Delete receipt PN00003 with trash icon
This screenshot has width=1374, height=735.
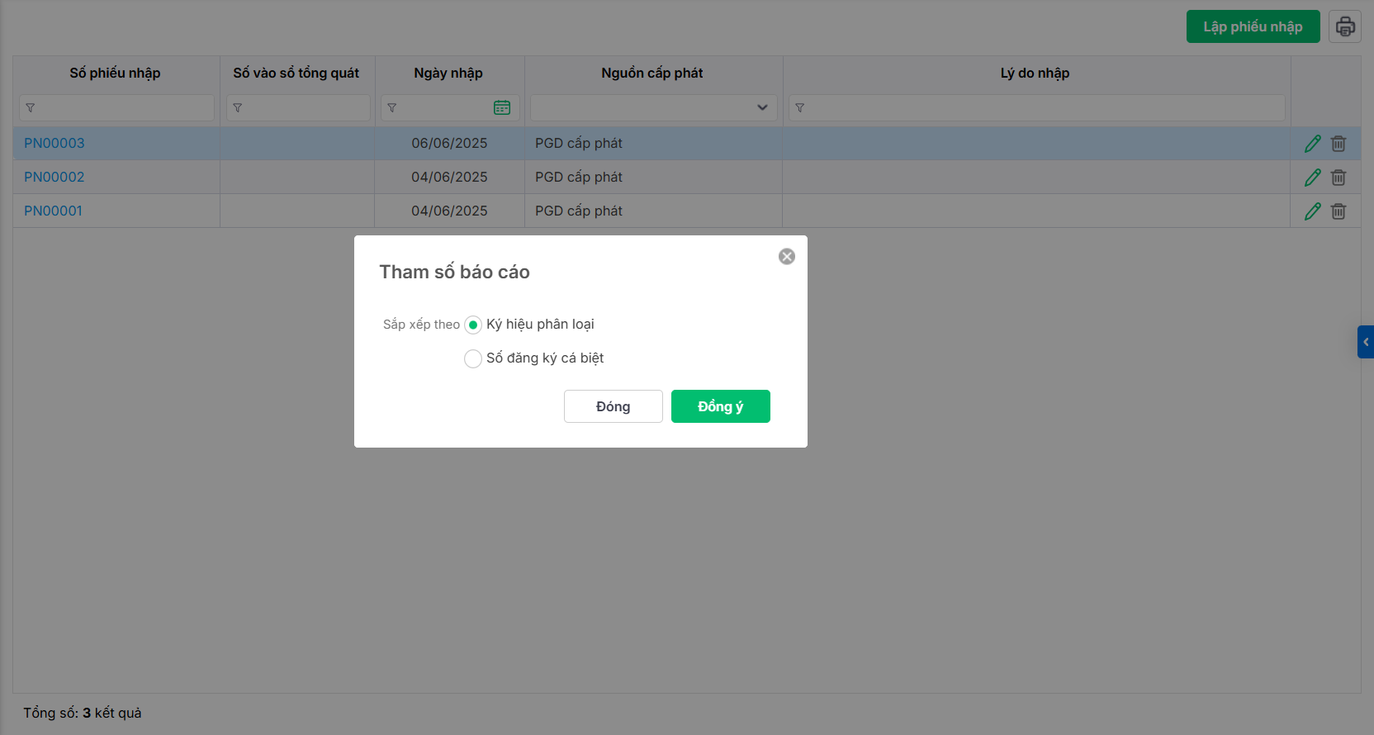(1338, 144)
